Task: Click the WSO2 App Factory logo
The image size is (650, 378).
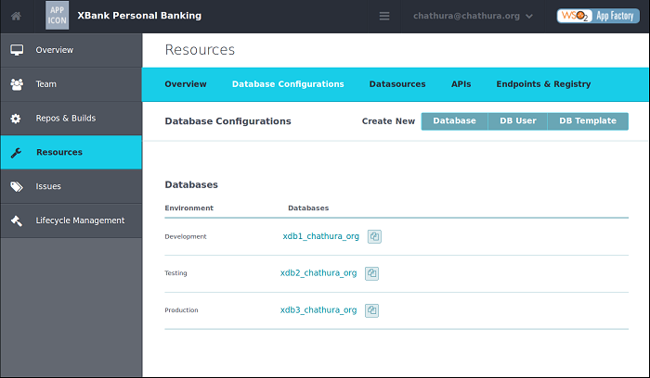Action: [597, 16]
